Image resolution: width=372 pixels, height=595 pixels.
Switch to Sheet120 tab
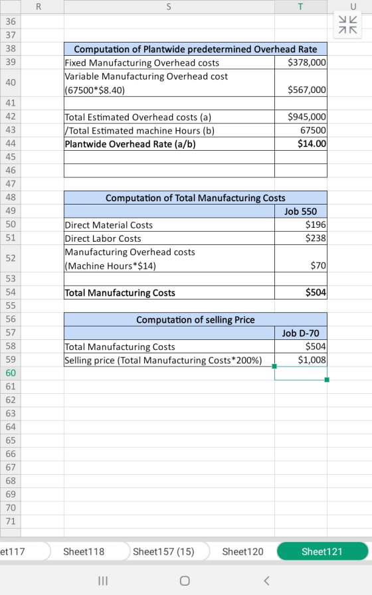point(242,551)
